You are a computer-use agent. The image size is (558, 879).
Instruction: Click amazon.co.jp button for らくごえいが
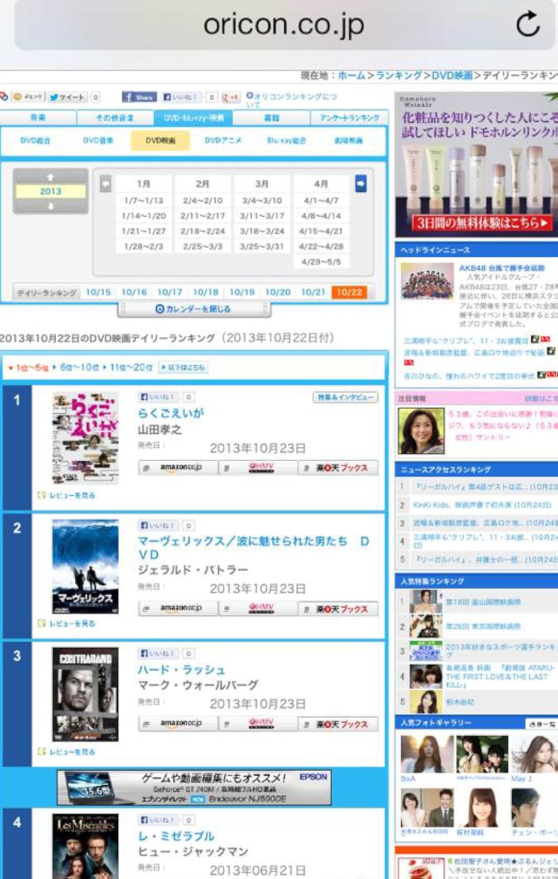tap(178, 467)
